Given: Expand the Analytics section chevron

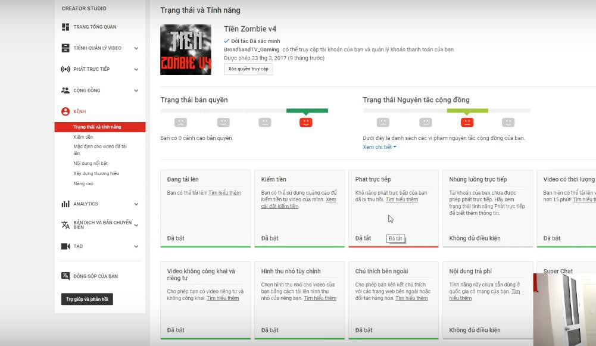Looking at the screenshot, I should (x=136, y=204).
